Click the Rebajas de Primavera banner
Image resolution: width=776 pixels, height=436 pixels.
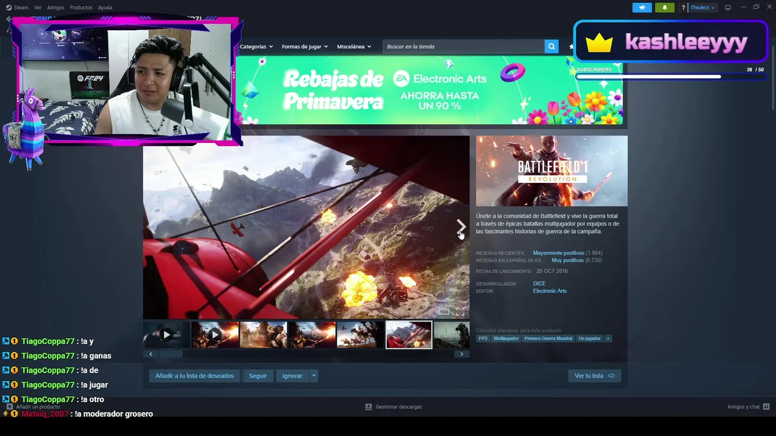point(429,90)
